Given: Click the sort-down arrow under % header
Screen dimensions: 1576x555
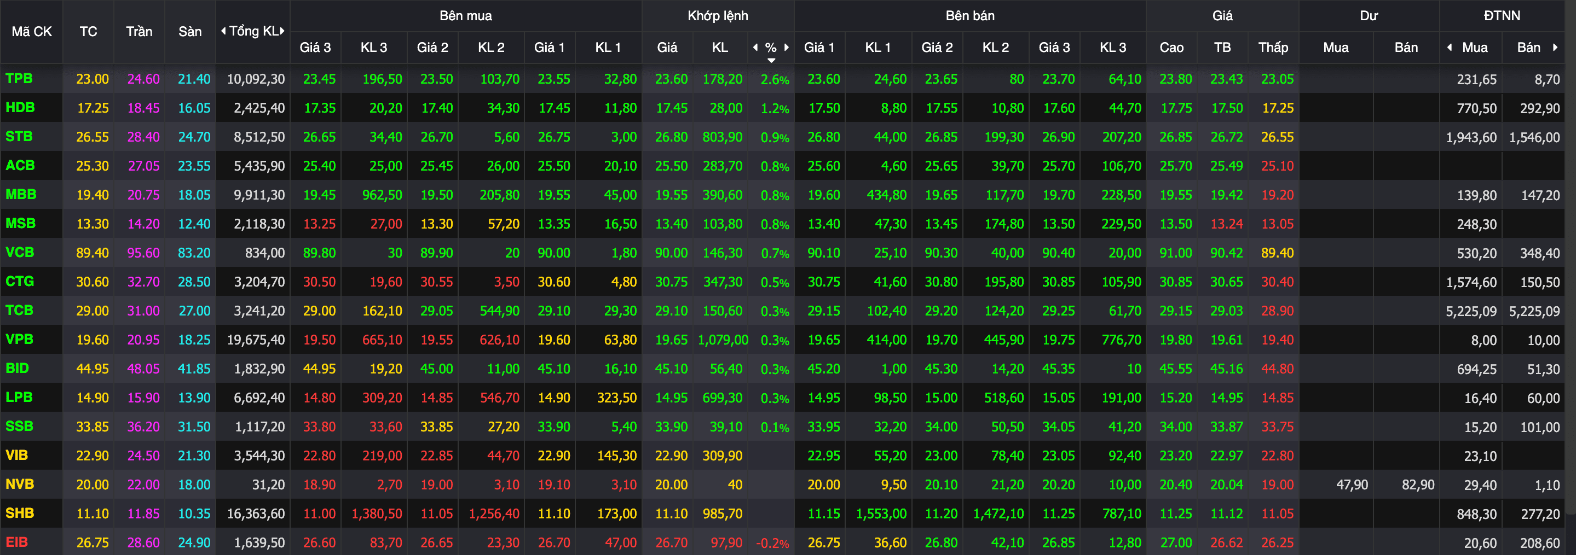Looking at the screenshot, I should point(771,60).
